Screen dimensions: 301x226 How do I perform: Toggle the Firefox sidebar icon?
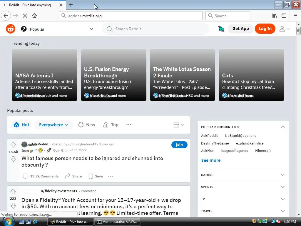tap(284, 16)
